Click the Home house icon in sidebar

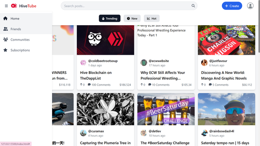5,18
